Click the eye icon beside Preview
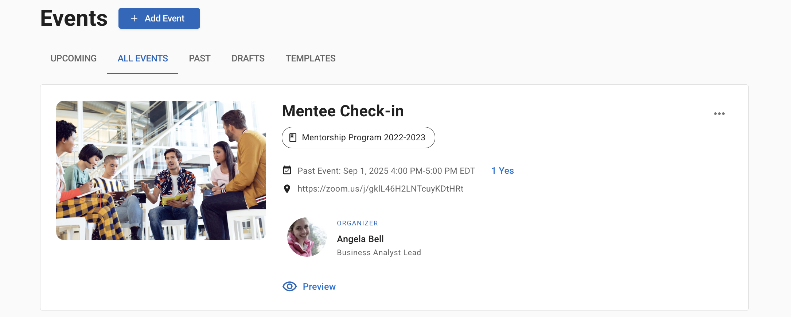The image size is (791, 317). tap(289, 286)
